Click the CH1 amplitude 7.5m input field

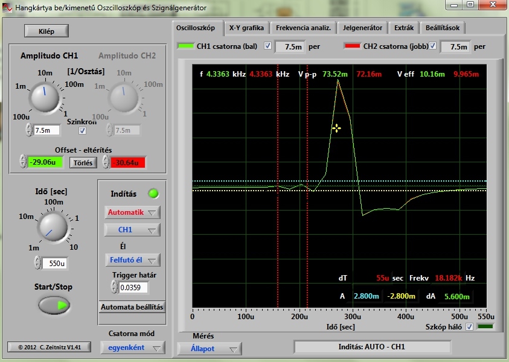[x=46, y=130]
